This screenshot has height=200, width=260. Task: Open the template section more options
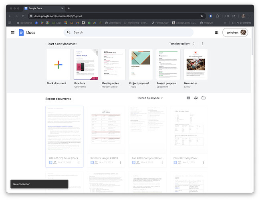[202, 44]
